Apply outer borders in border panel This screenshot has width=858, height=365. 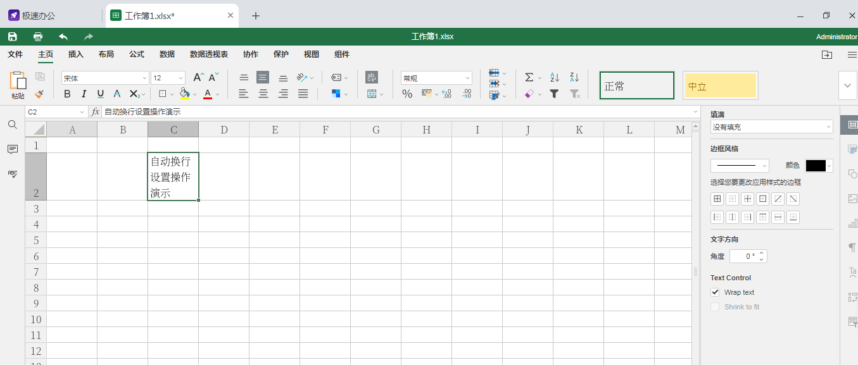coord(763,199)
